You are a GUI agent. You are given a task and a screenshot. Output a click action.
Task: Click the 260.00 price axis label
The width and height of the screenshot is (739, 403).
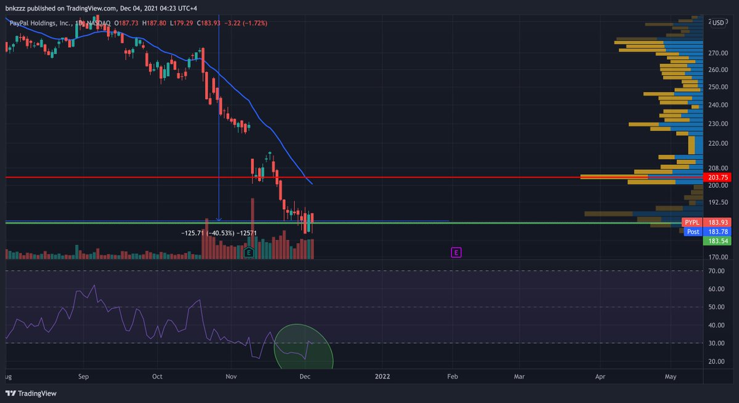tap(718, 70)
